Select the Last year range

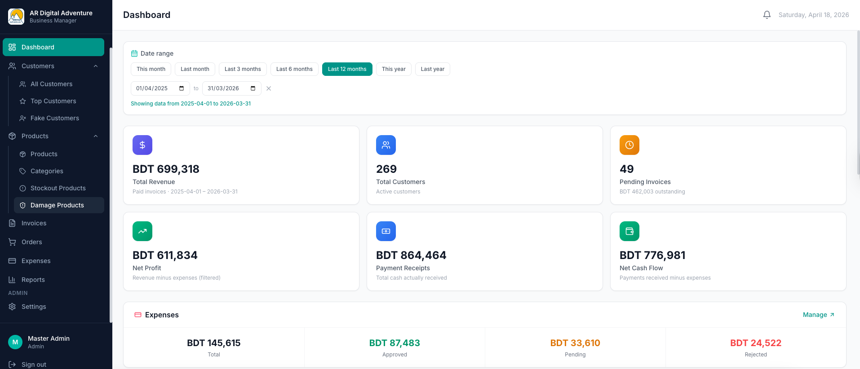coord(433,69)
